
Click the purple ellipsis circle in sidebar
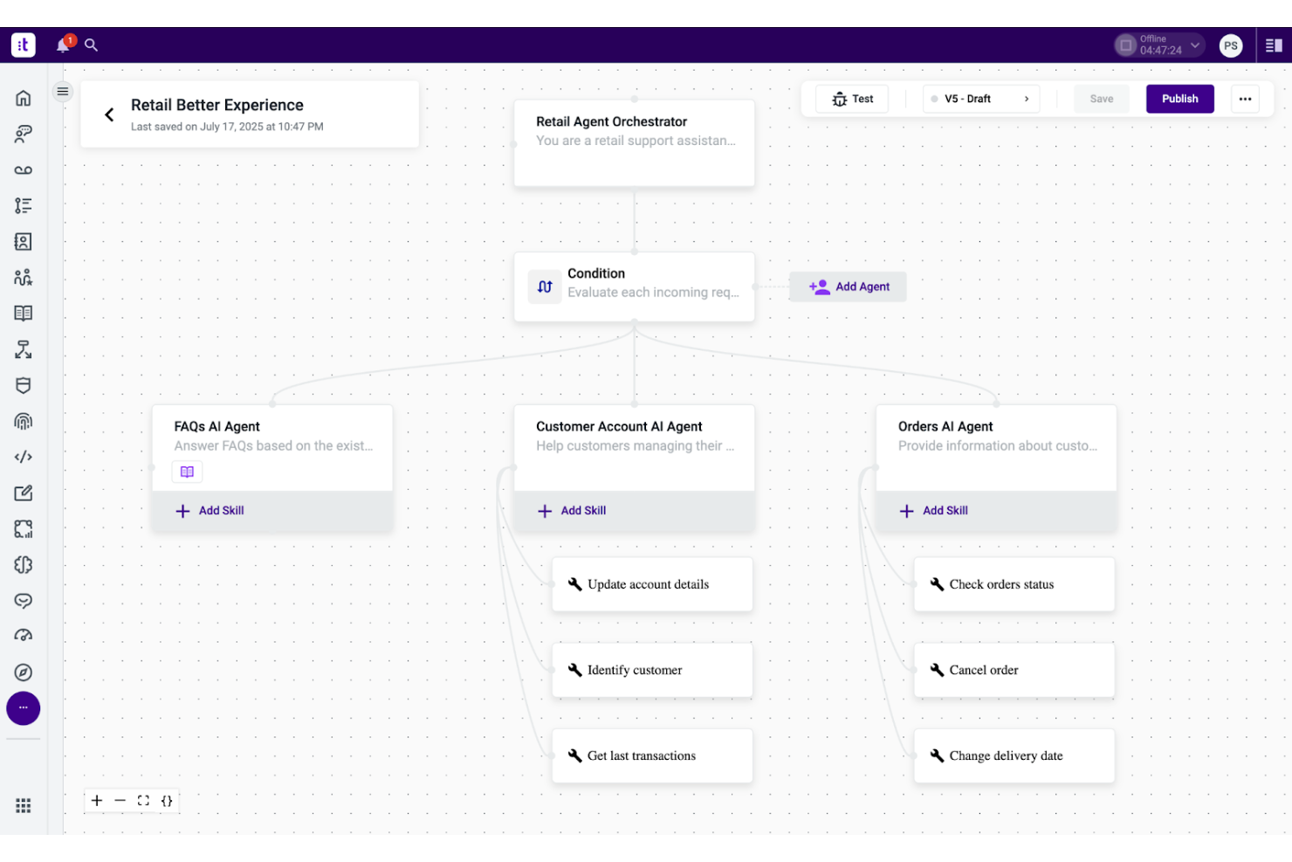pos(24,708)
